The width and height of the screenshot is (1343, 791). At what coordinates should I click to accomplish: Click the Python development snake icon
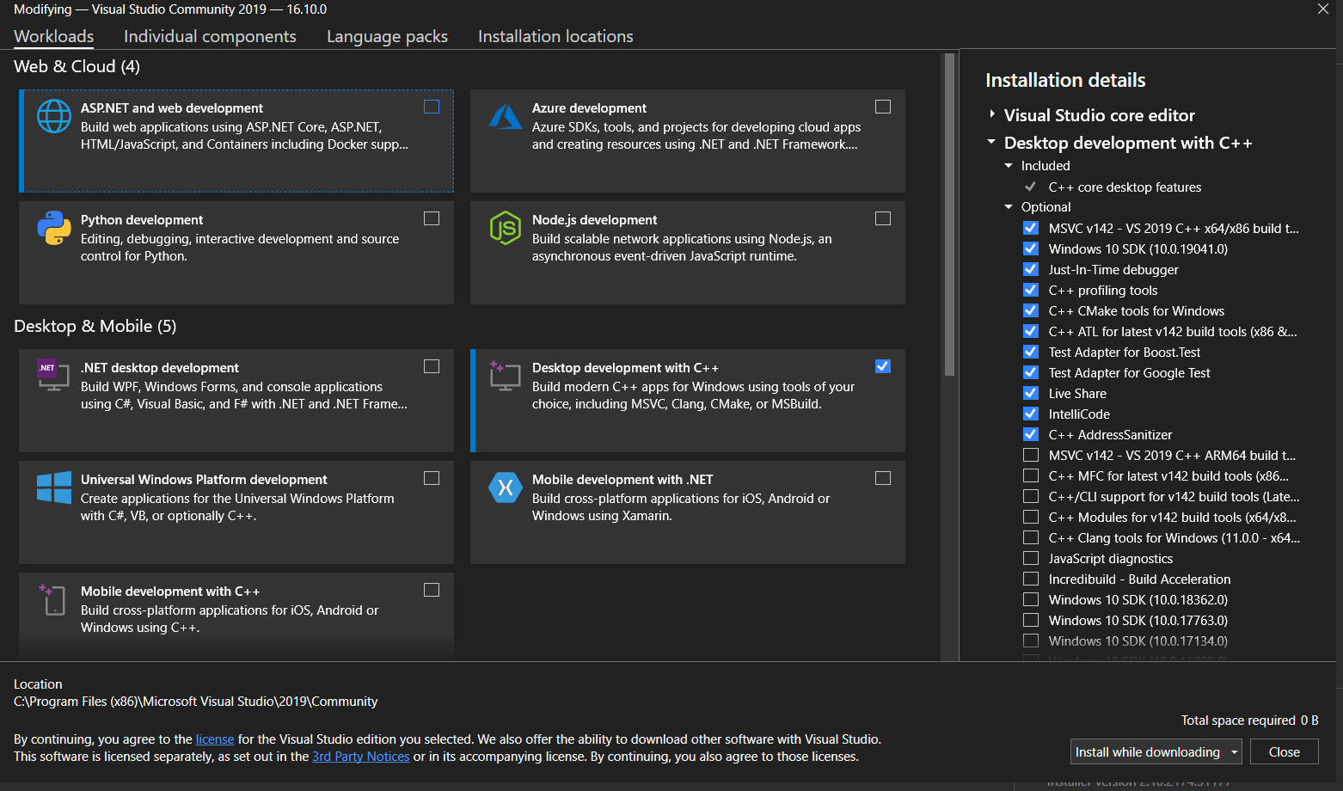54,228
